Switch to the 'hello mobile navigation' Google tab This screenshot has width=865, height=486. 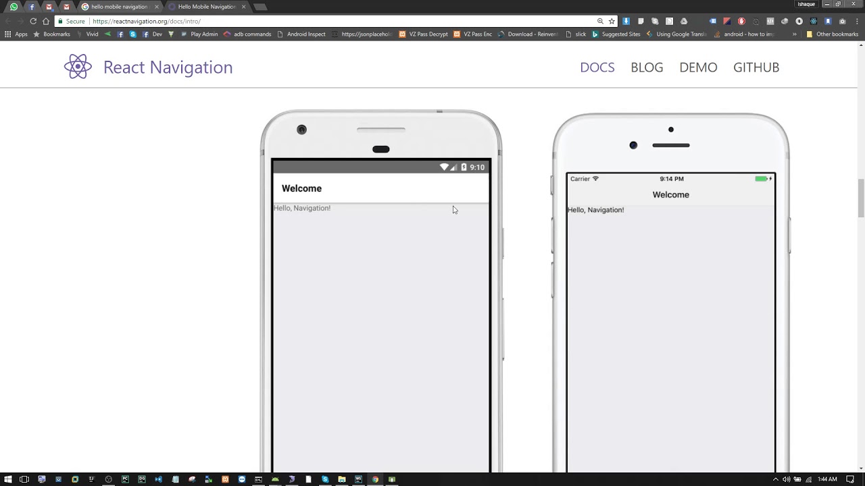pos(118,7)
